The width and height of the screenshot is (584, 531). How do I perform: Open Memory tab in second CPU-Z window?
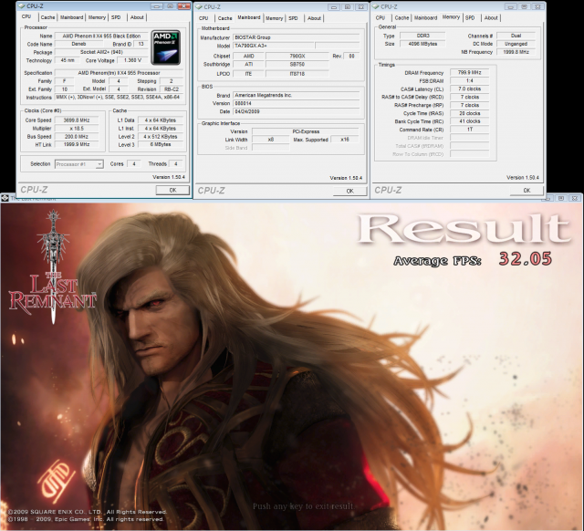tap(275, 18)
